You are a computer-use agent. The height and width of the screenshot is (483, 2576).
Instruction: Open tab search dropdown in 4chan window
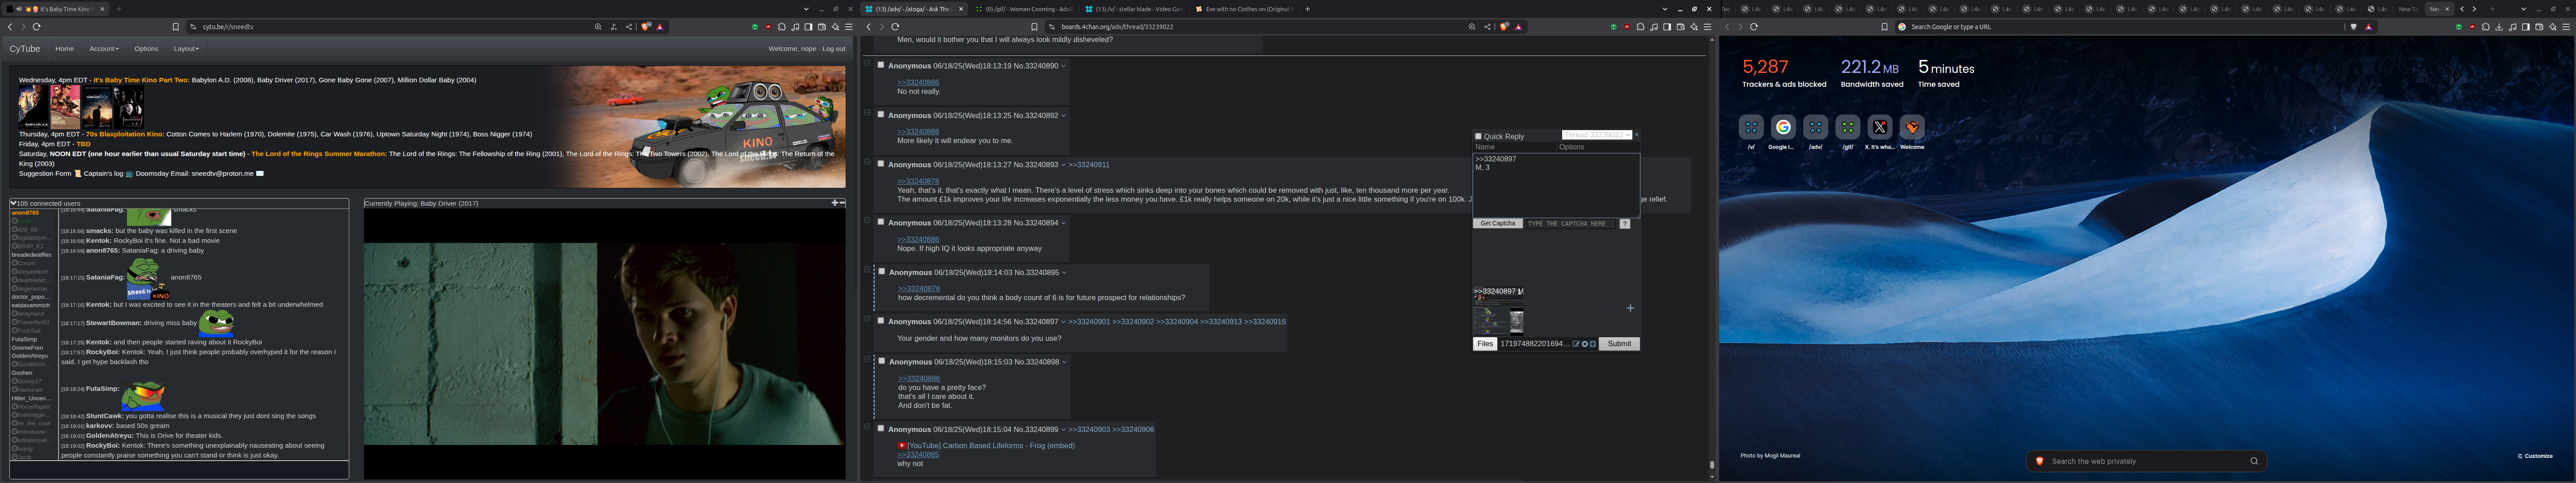1664,9
